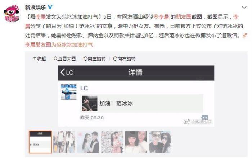The width and height of the screenshot is (252, 161).
Task: Open the 朋友圈 topic link
Action: click(183, 16)
